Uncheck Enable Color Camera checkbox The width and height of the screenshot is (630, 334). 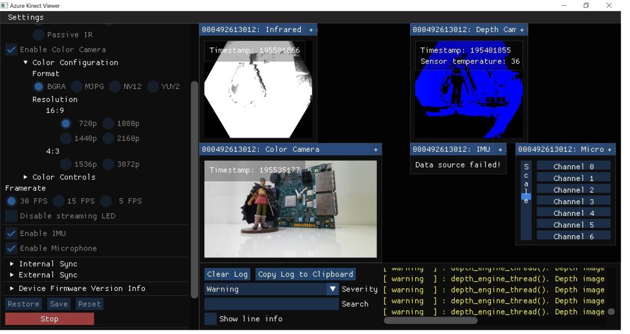point(11,49)
